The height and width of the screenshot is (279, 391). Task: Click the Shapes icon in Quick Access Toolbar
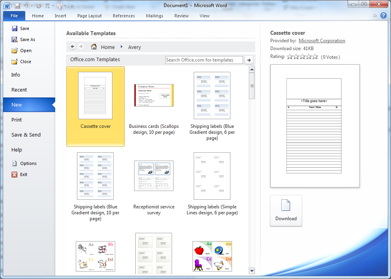[60, 6]
